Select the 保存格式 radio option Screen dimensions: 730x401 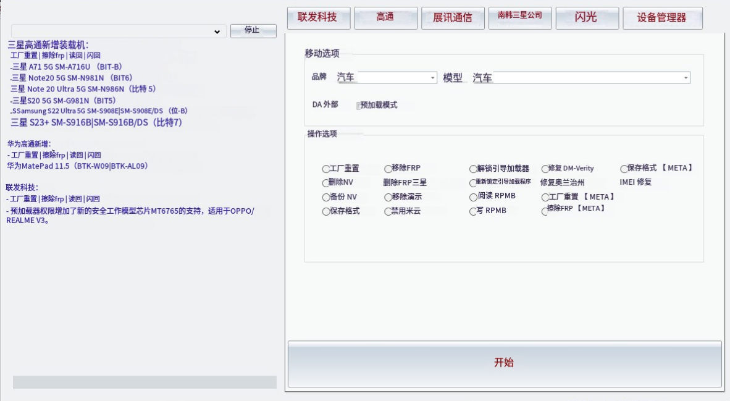[326, 211]
